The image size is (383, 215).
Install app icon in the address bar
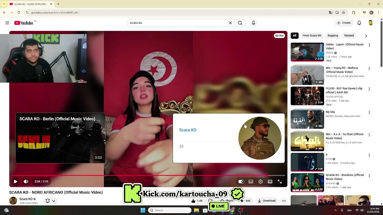pos(337,13)
